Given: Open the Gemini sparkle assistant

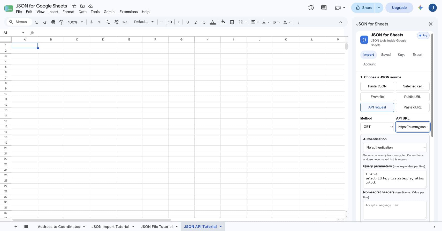Looking at the screenshot, I should point(420,8).
